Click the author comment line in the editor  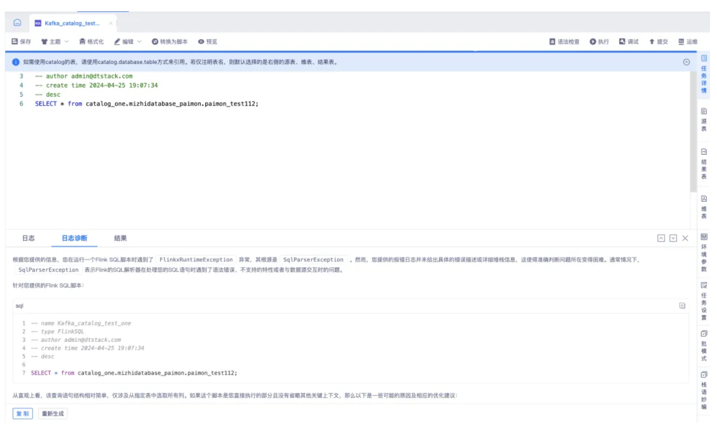pyautogui.click(x=84, y=76)
